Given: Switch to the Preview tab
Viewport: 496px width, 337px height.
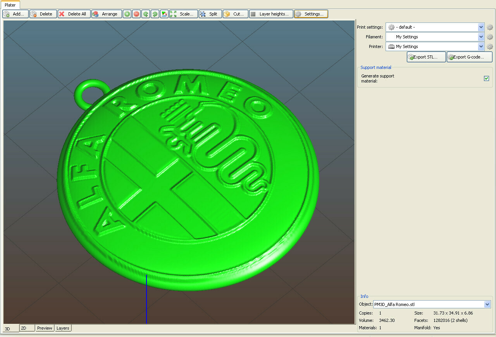Looking at the screenshot, I should point(45,328).
